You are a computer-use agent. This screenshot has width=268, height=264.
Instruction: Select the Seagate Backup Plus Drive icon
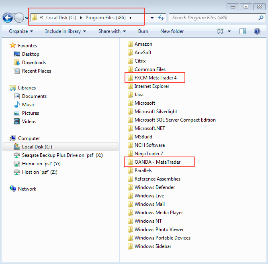pos(17,155)
